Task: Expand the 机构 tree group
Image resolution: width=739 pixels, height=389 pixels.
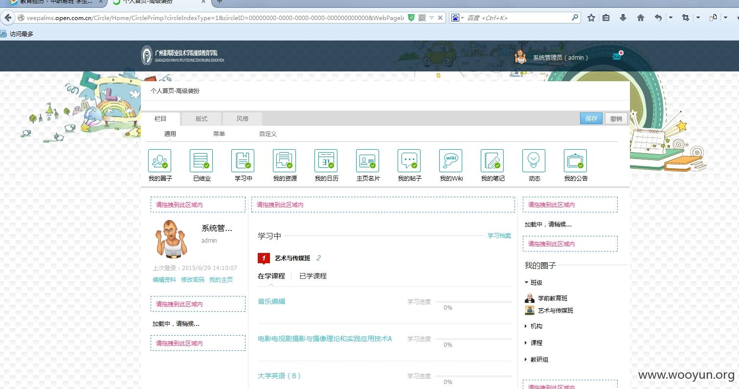Action: (526, 326)
